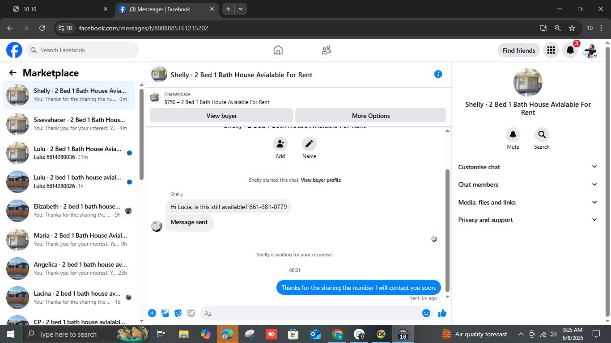Image resolution: width=611 pixels, height=343 pixels.
Task: Open Microsoft Outlook from taskbar
Action: click(x=315, y=334)
